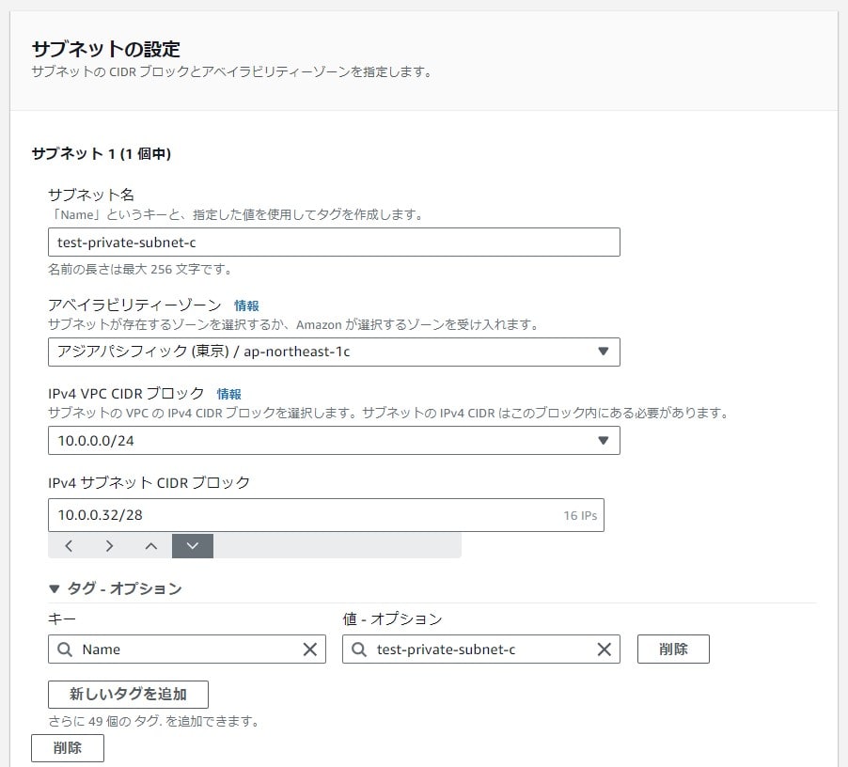The image size is (848, 767).
Task: Click the "サブネット 1 (1 個中)" heading
Action: [102, 154]
